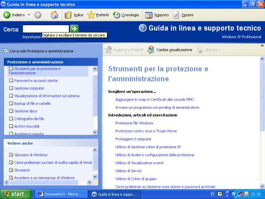Go back with the Indietro arrow icon

[7, 15]
